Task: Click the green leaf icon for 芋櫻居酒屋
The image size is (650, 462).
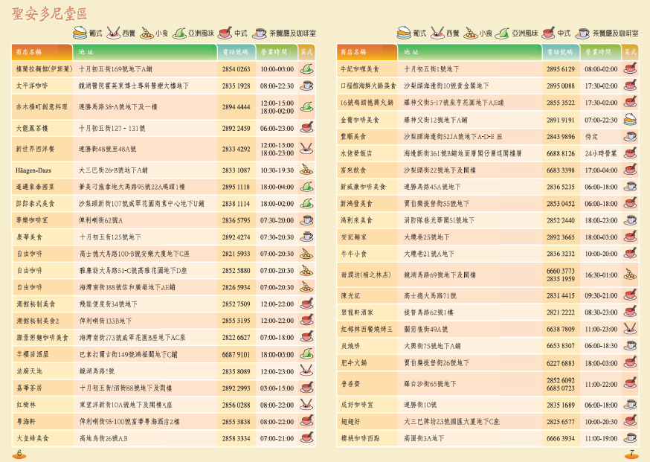Action: (306, 354)
